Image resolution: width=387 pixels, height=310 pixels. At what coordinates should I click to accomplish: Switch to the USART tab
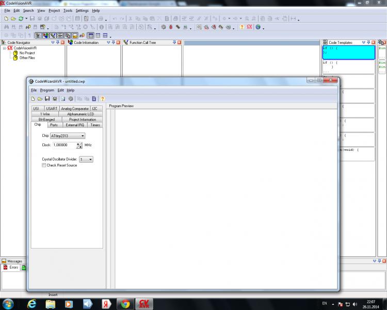[52, 109]
